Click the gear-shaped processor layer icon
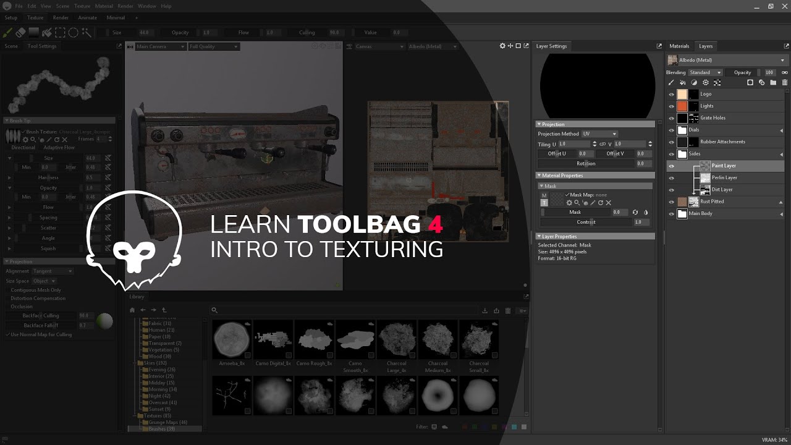 (706, 82)
